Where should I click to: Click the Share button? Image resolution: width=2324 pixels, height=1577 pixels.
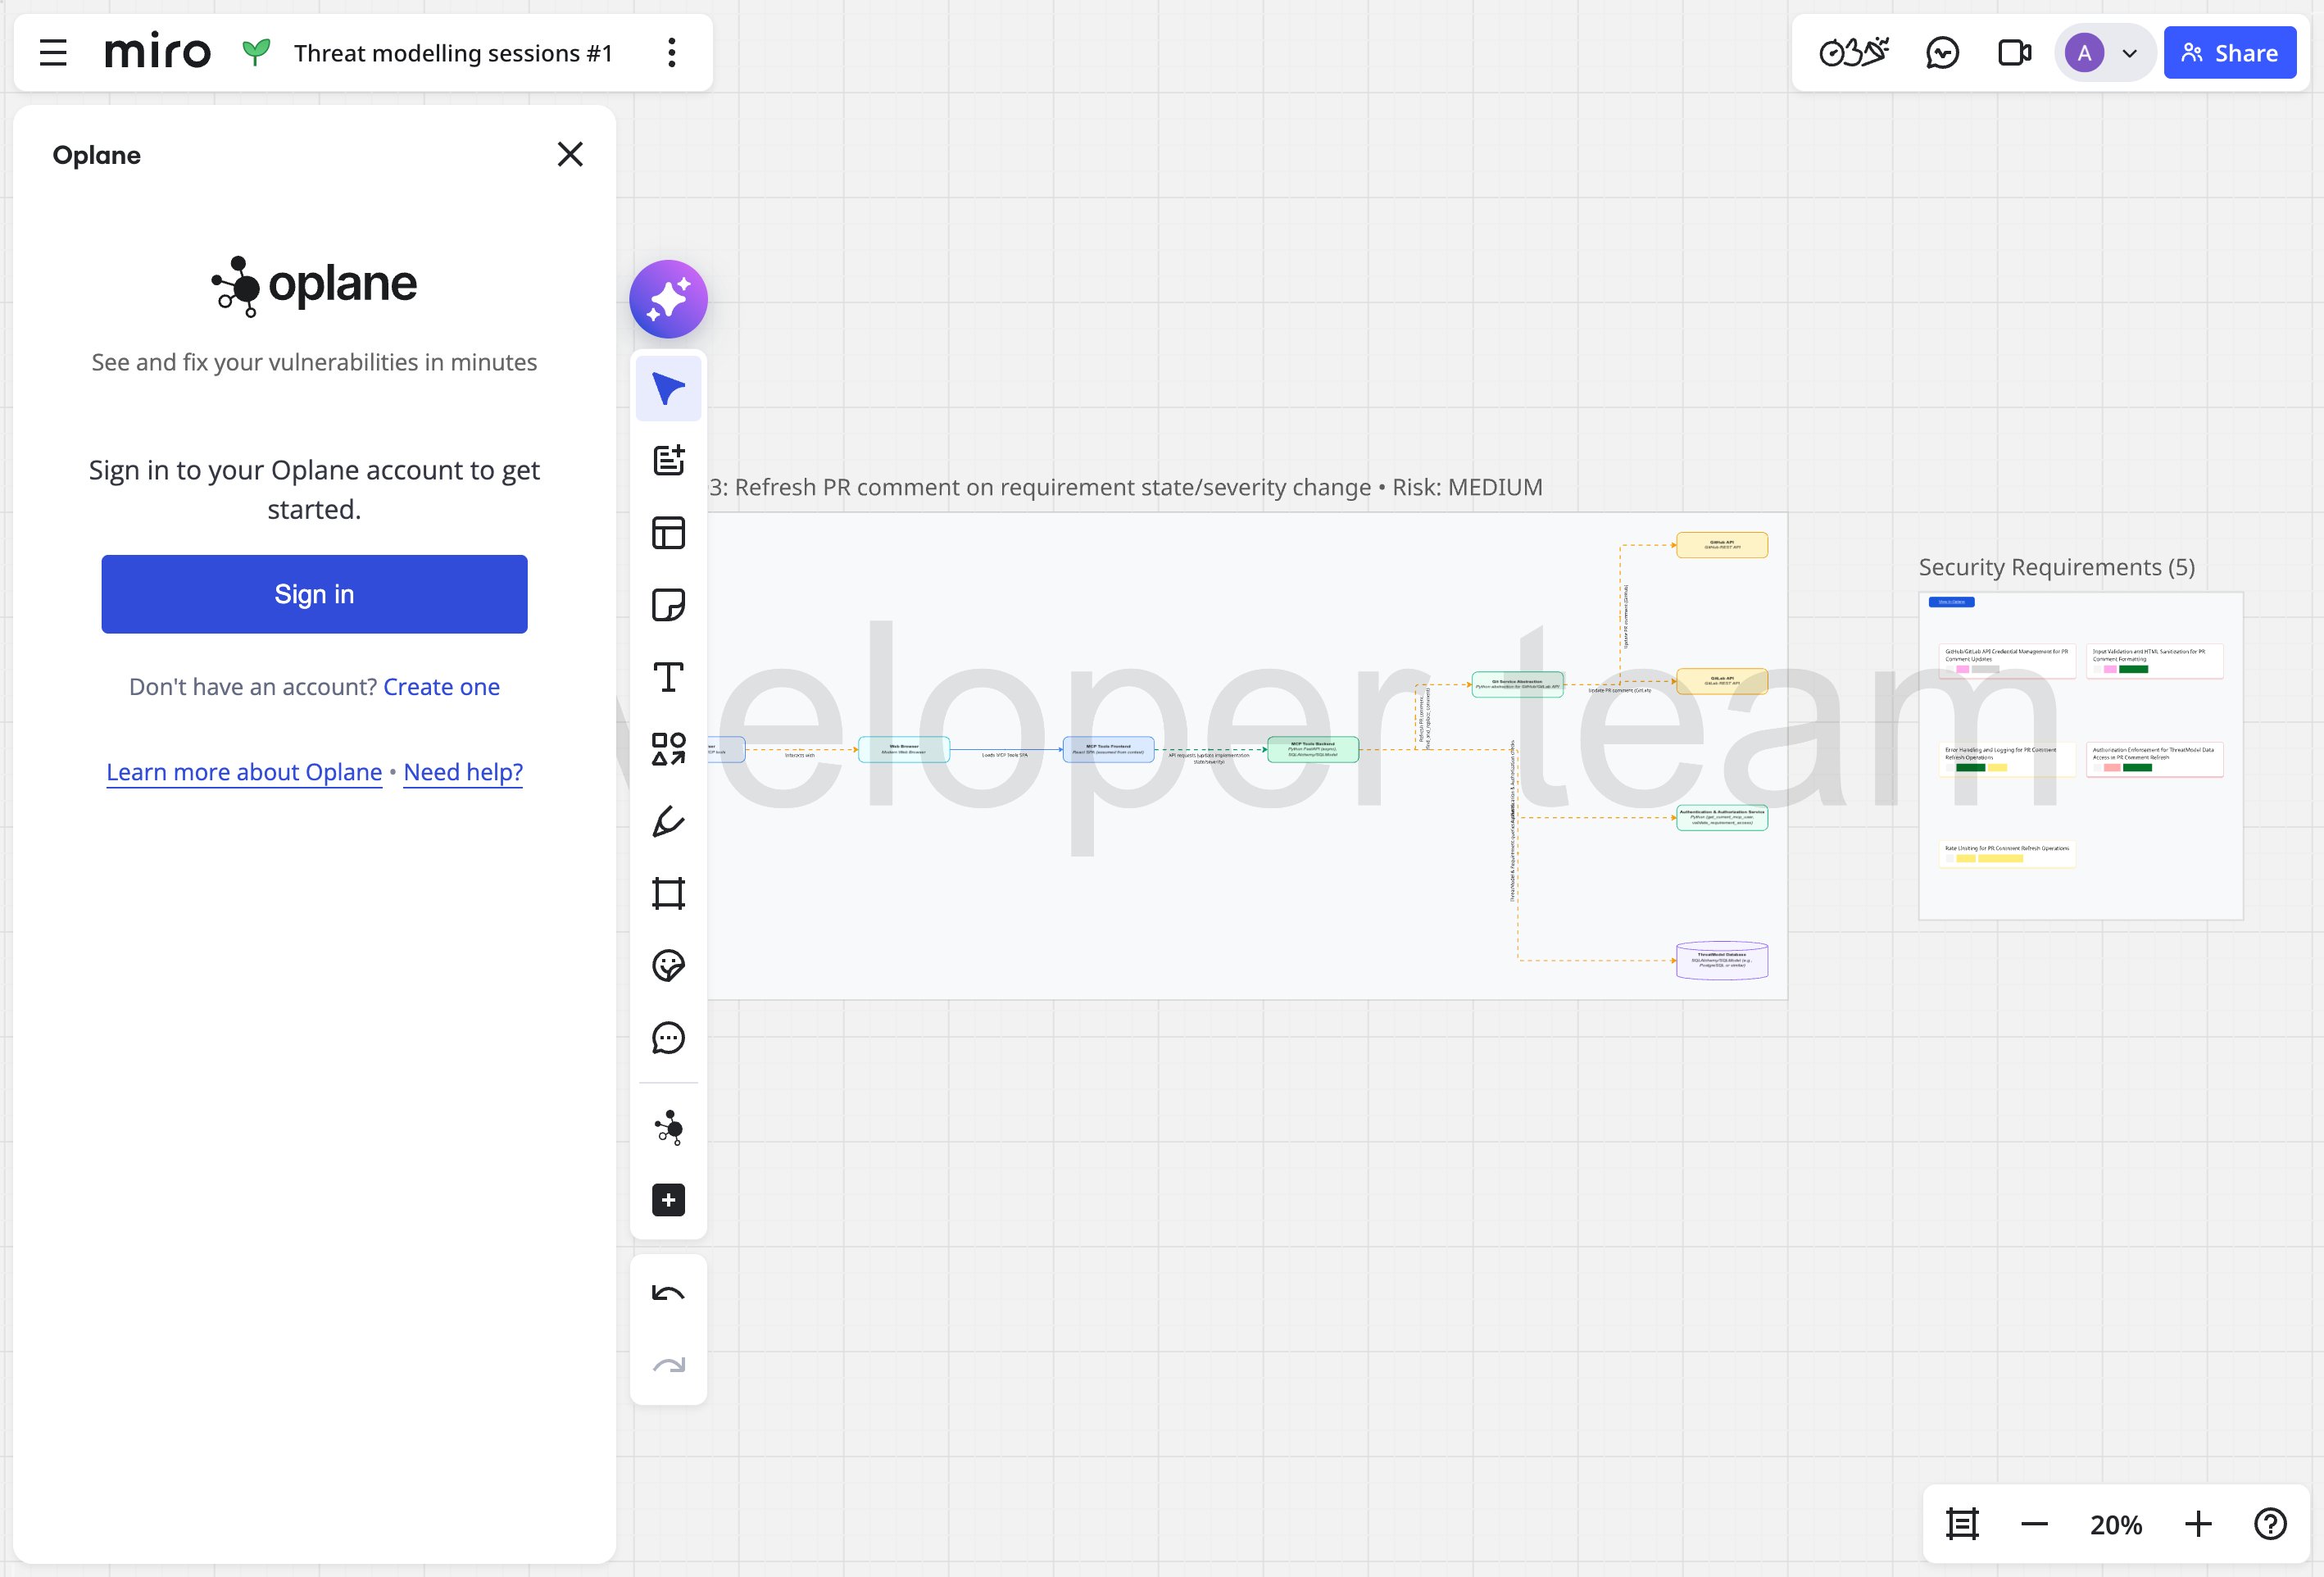click(2229, 53)
